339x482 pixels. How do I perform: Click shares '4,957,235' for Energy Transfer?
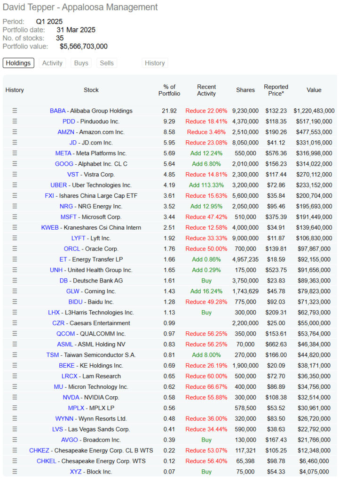pyautogui.click(x=245, y=259)
